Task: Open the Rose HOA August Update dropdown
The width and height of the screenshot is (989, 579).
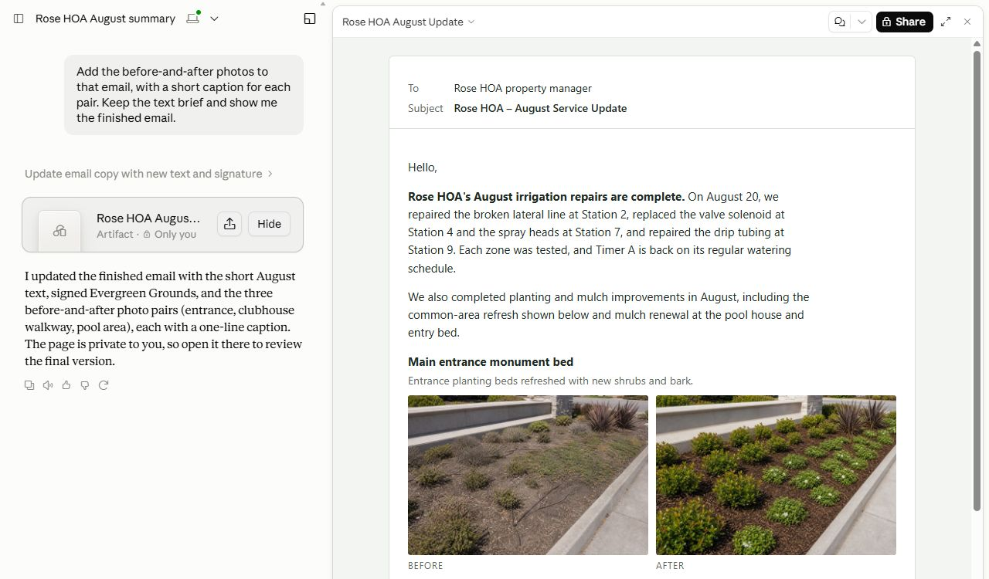Action: (x=408, y=22)
